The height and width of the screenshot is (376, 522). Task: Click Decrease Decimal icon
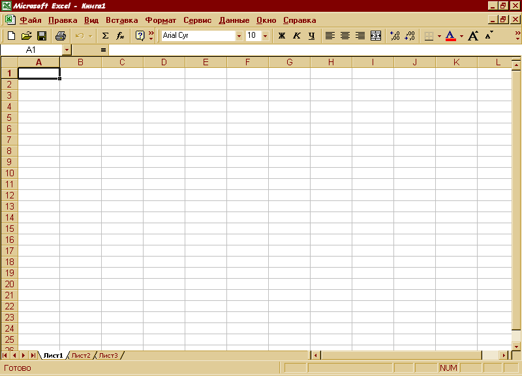click(x=410, y=36)
